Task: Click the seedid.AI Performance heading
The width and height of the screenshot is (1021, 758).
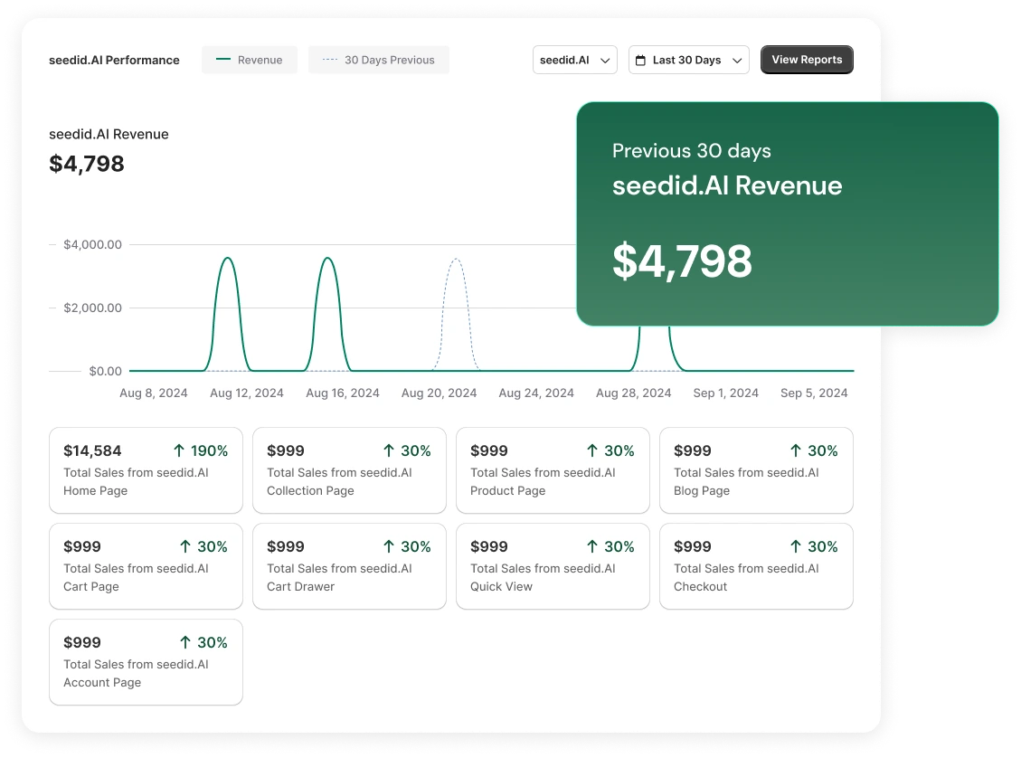Action: [x=114, y=60]
